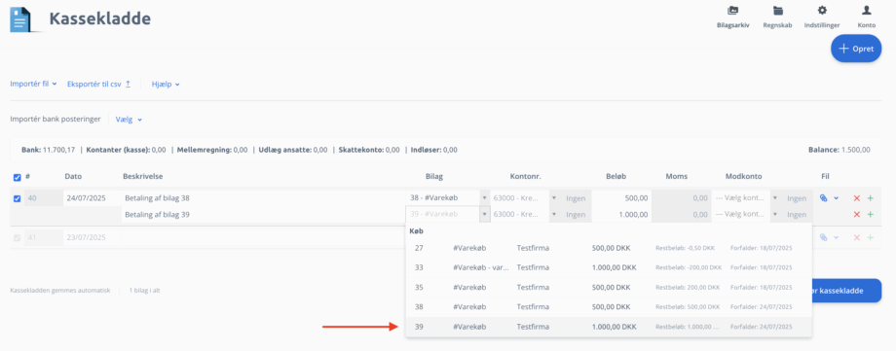Open the Vælg bank import dropdown
The height and width of the screenshot is (351, 896).
[129, 120]
